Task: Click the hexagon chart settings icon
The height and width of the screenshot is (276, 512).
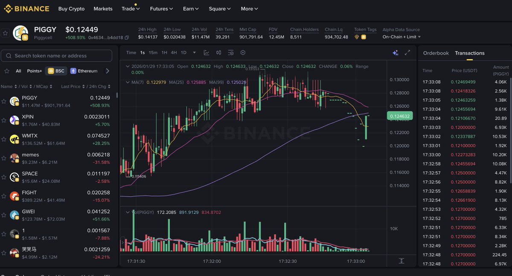Action: 243,52
